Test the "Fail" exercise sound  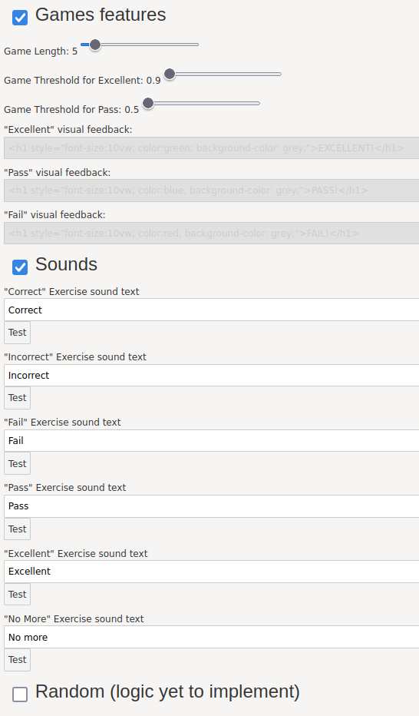(x=18, y=463)
